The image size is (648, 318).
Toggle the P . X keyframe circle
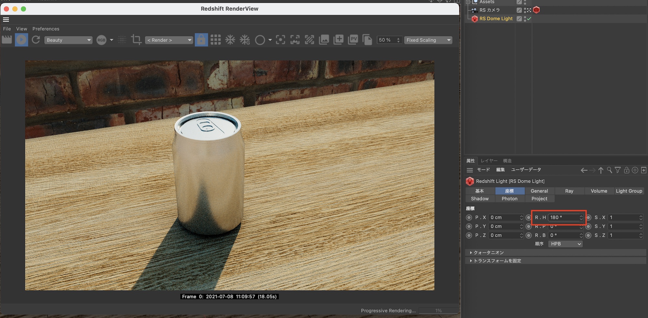click(x=469, y=218)
